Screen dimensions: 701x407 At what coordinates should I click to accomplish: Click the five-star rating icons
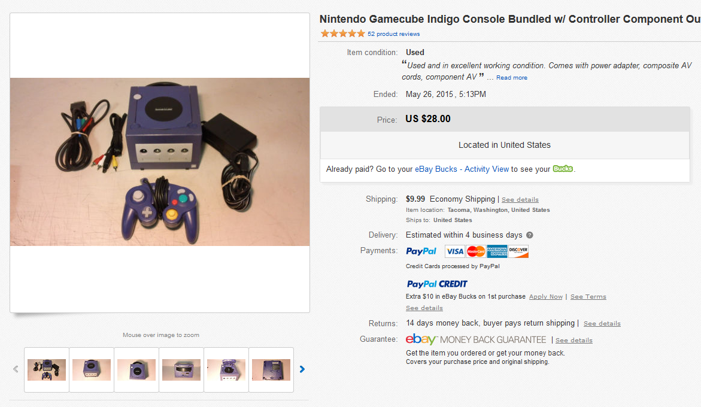(x=343, y=34)
